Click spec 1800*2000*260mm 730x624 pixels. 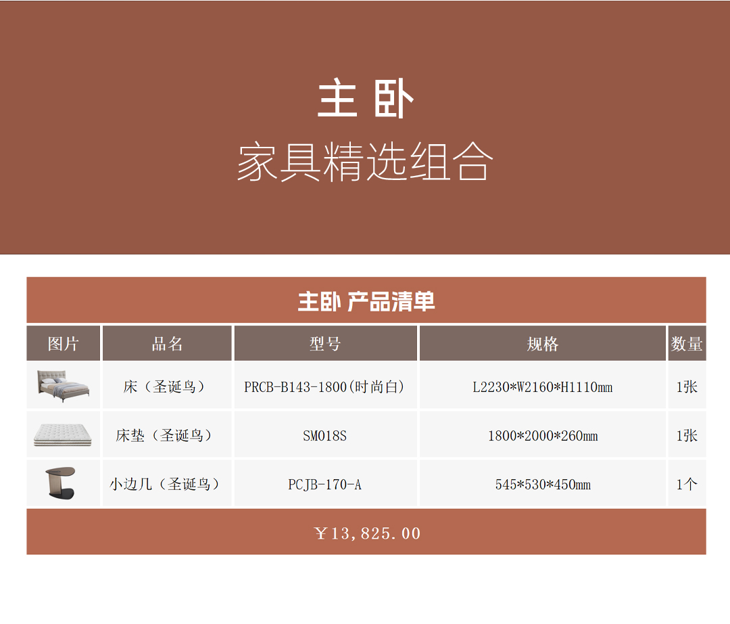(543, 436)
